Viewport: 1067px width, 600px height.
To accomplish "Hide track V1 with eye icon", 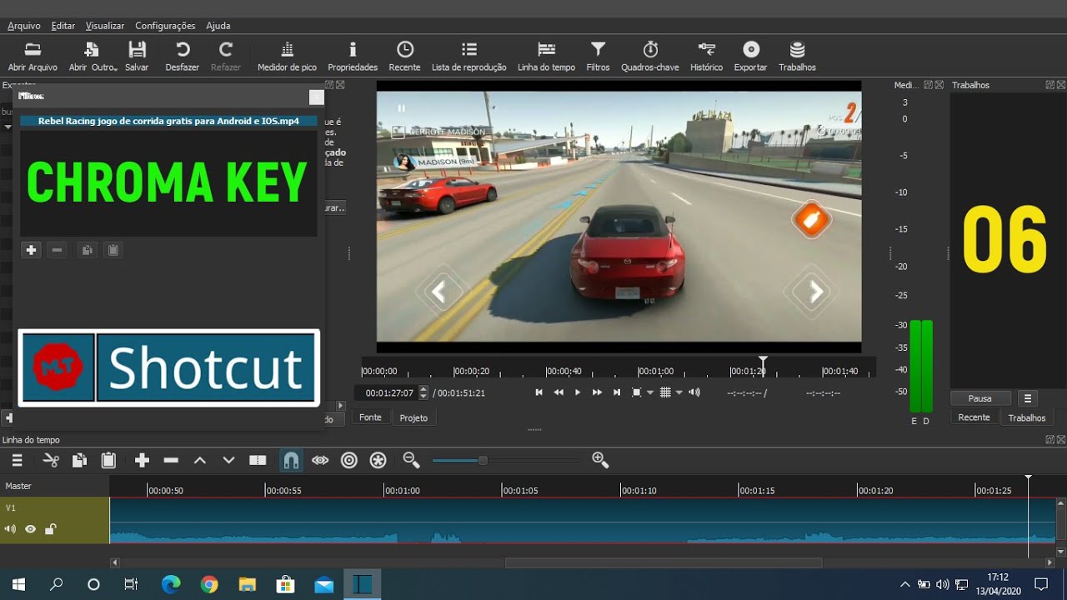I will pyautogui.click(x=30, y=529).
